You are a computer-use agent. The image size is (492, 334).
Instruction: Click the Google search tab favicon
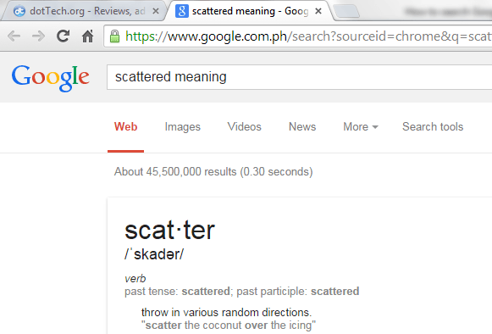[182, 11]
